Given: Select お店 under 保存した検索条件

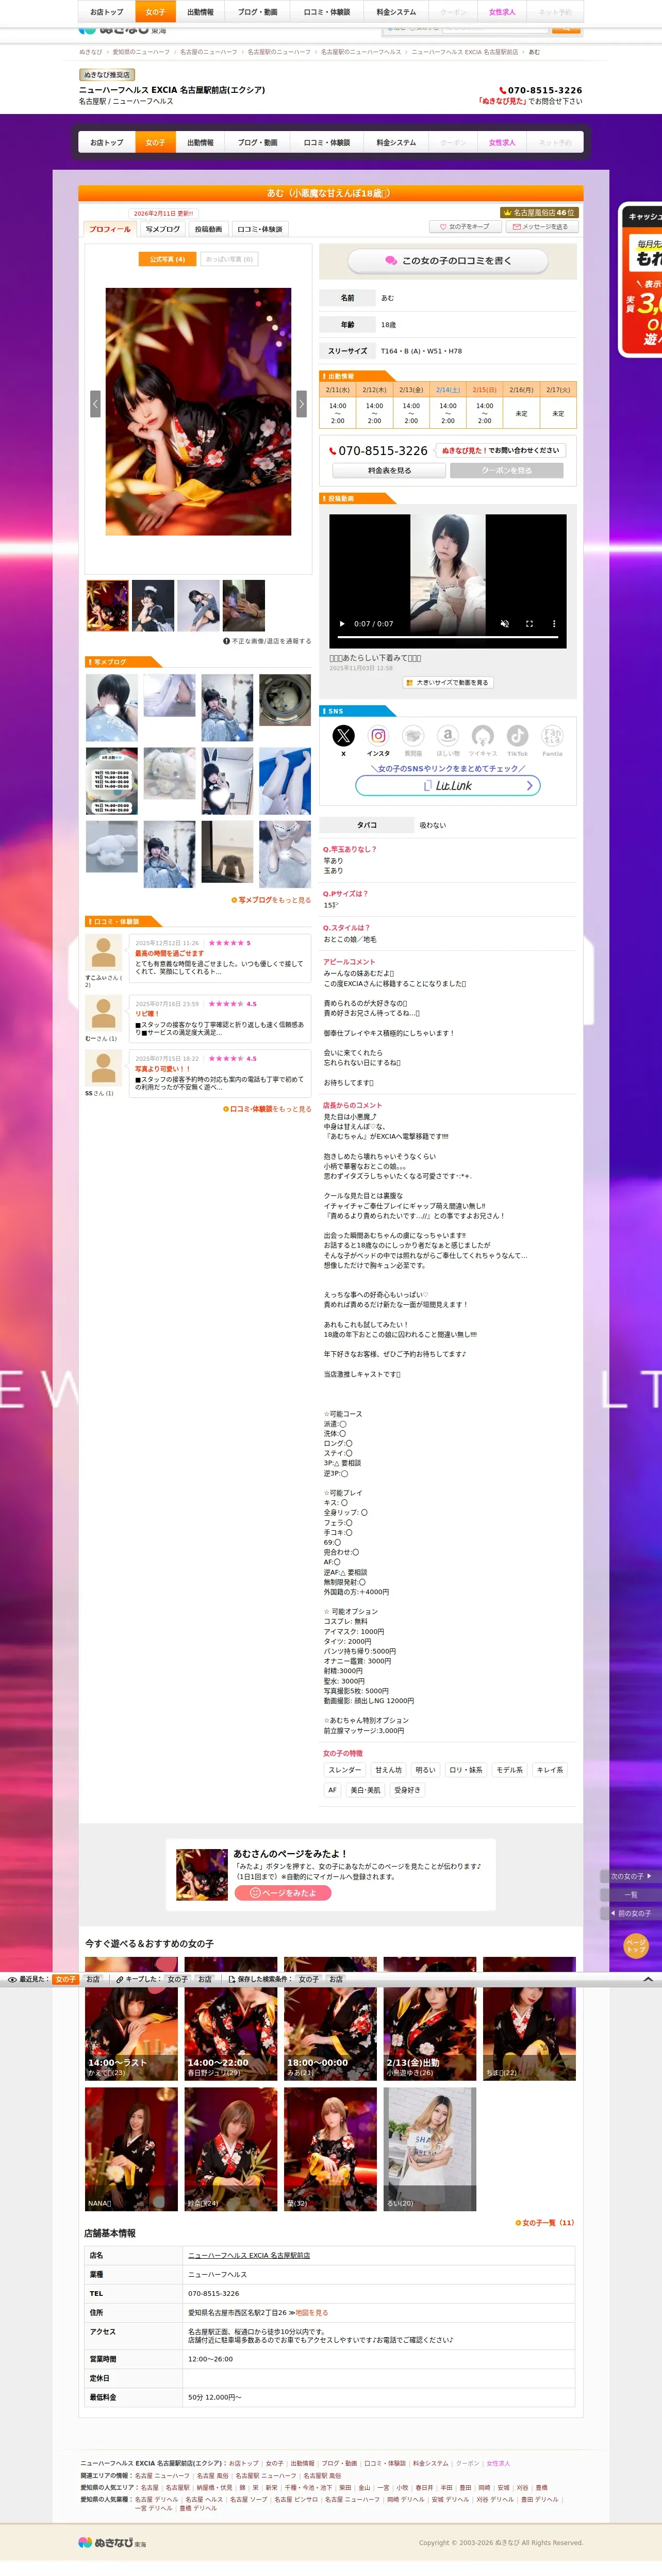Looking at the screenshot, I should [336, 1979].
